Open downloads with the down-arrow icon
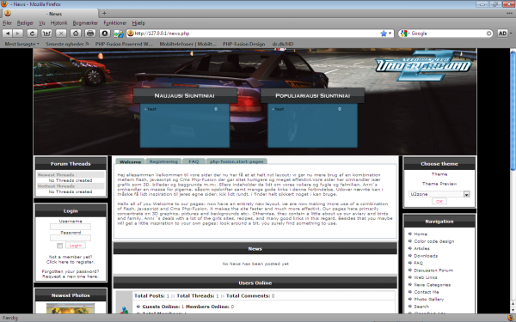This screenshot has width=516, height=322. (x=105, y=33)
